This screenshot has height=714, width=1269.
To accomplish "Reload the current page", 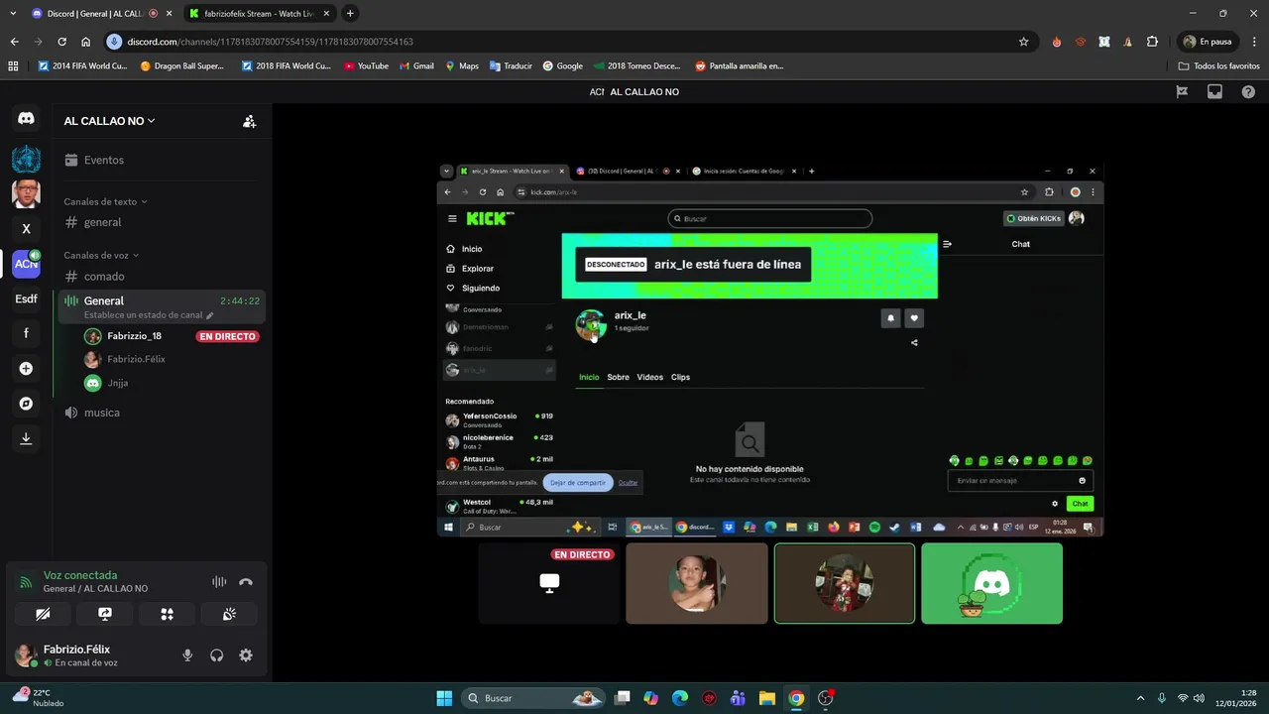I will [x=61, y=42].
